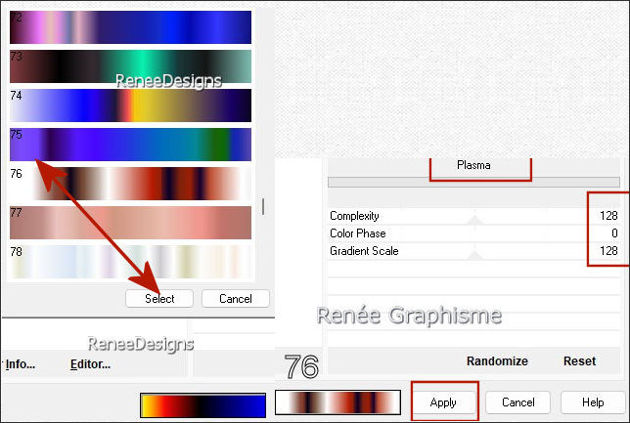Choose gradient preset 73
This screenshot has height=423, width=630.
(130, 65)
